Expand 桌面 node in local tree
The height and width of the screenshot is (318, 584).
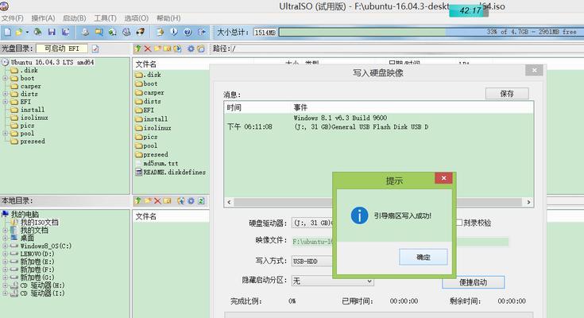[6, 238]
